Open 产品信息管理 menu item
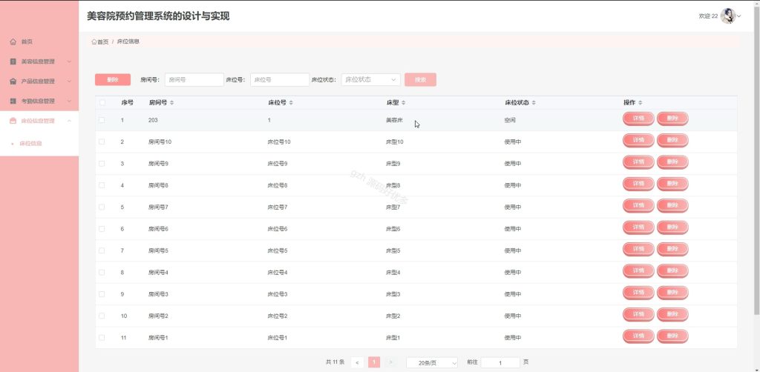This screenshot has height=372, width=760. click(x=39, y=82)
